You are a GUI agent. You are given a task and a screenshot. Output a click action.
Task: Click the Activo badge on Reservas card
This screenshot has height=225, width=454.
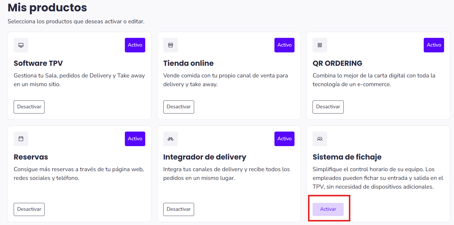tap(135, 139)
